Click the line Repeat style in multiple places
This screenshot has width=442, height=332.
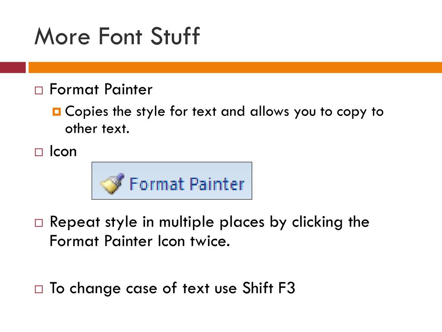coord(209,222)
